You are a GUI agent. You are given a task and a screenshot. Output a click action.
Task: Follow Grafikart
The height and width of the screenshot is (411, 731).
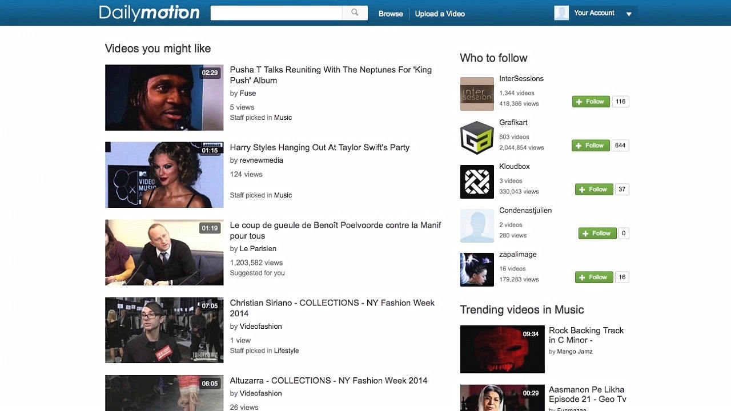click(591, 146)
